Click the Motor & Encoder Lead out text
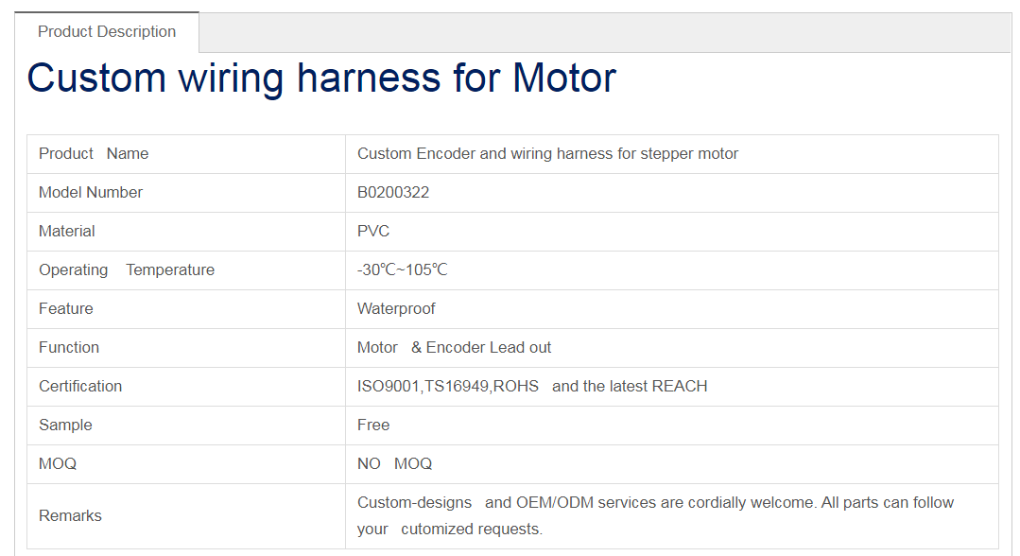The height and width of the screenshot is (556, 1020). pyautogui.click(x=454, y=348)
